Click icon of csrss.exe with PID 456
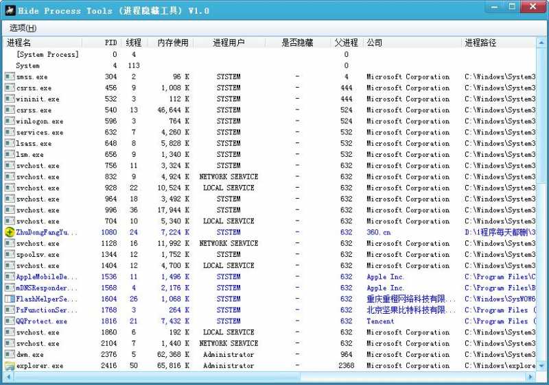 tap(10, 88)
